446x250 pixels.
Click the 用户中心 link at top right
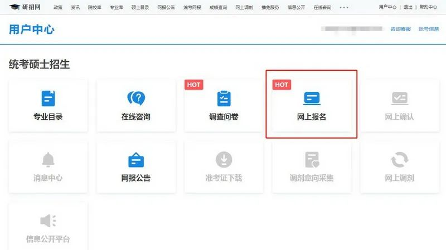(387, 7)
